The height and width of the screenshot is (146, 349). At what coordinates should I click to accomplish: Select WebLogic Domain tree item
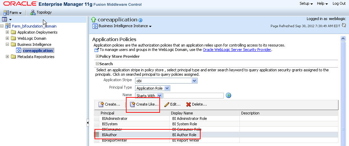32,38
